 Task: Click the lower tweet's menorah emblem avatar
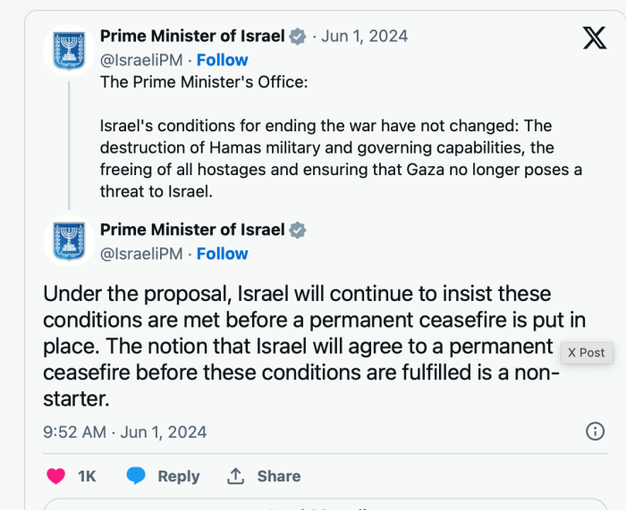[70, 241]
